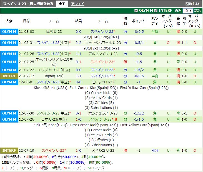
Task: Click 大会 column header
Action: (9, 21)
